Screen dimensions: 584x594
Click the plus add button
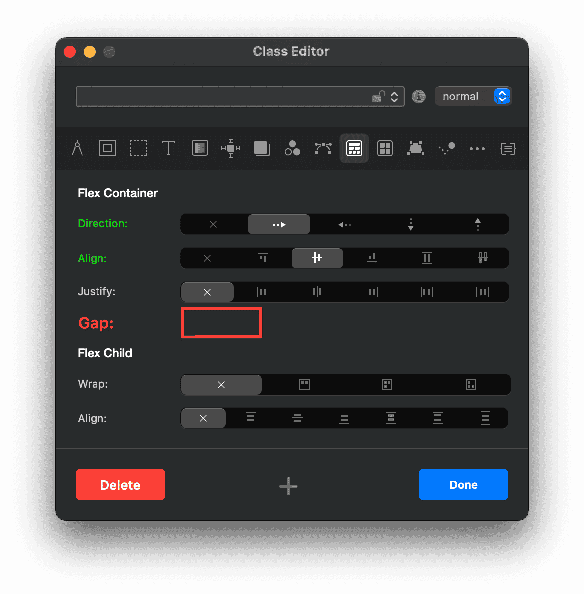[x=289, y=486]
